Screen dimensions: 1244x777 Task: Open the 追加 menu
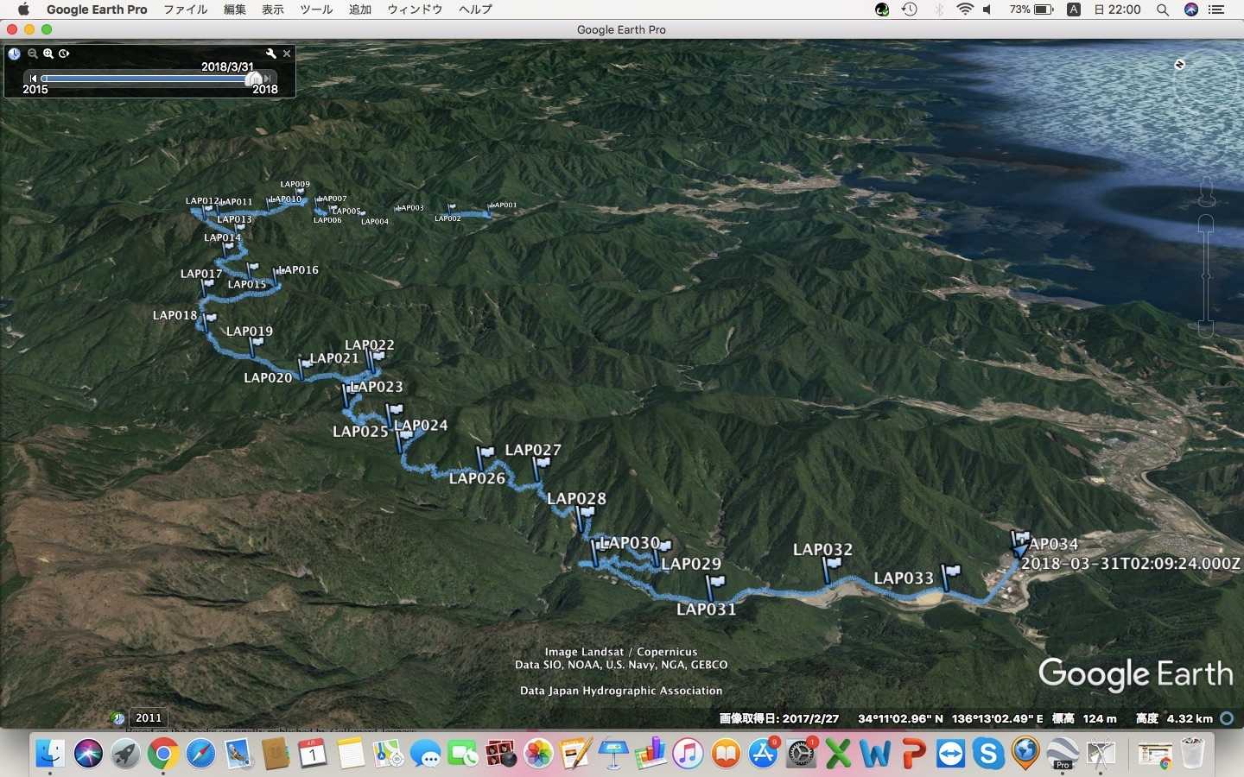pos(359,9)
